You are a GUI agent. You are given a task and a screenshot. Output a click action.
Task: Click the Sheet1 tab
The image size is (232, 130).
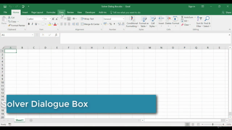20,120
